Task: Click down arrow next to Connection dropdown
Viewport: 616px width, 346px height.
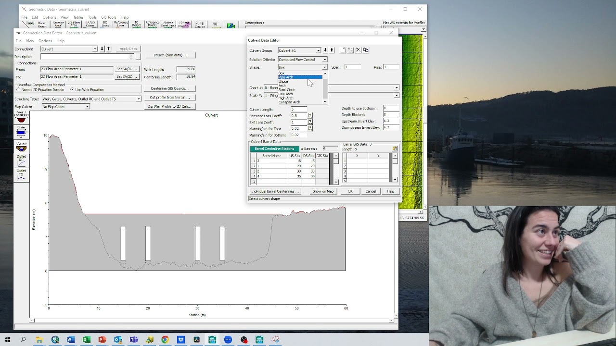Action: (x=103, y=49)
